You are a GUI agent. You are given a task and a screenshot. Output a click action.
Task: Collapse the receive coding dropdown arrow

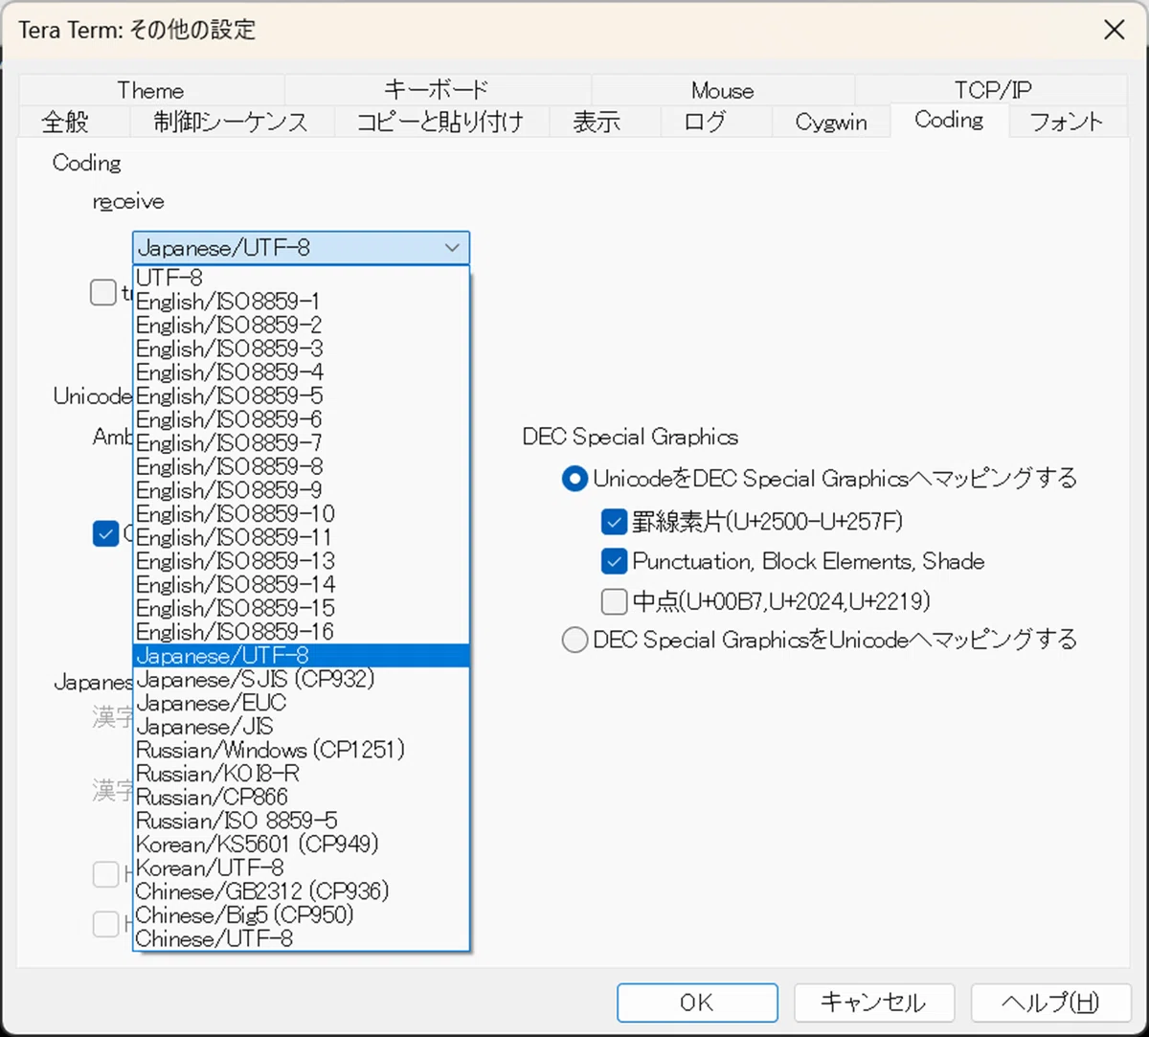point(452,248)
